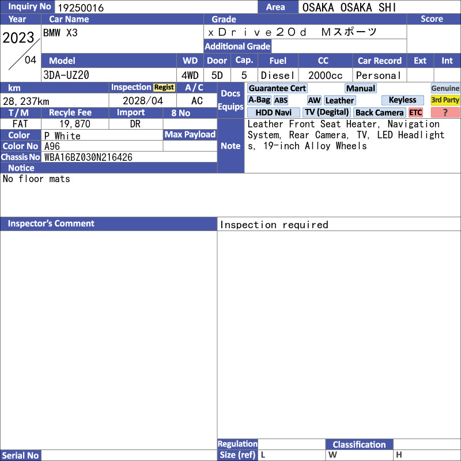The image size is (461, 461).
Task: Toggle the yellow 3rd Party tag
Action: pyautogui.click(x=445, y=100)
